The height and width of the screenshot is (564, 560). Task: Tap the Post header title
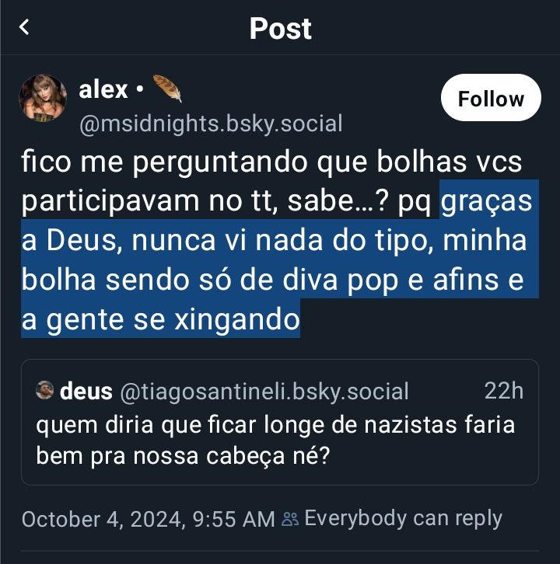coord(280,29)
